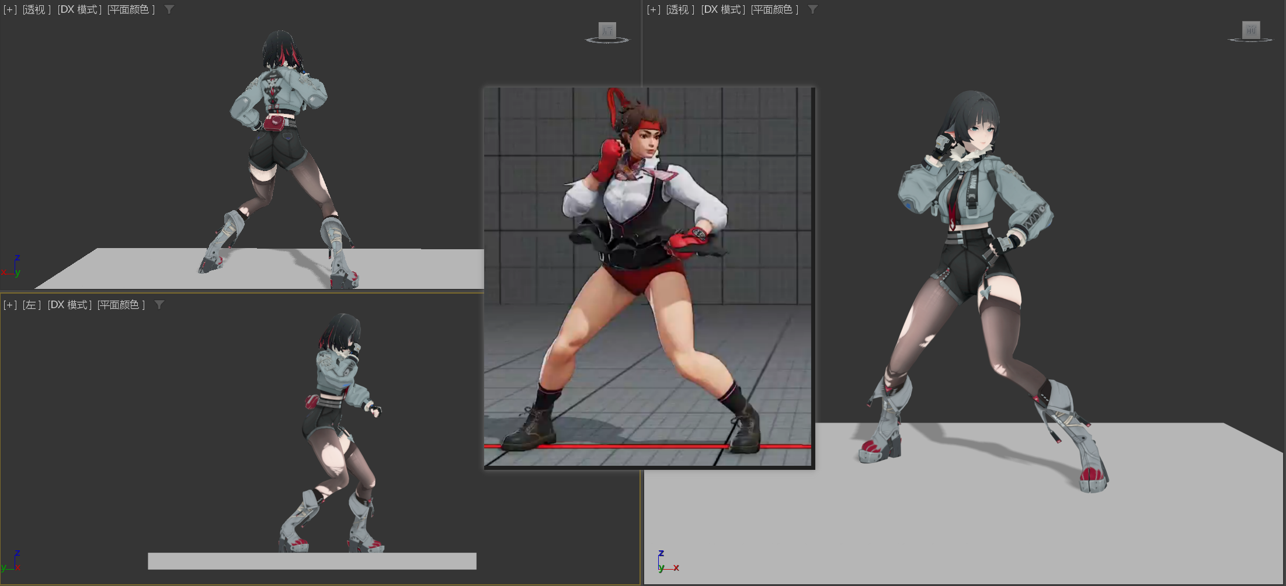Open the 左 view label menu
Viewport: 1286px width, 586px height.
pyautogui.click(x=32, y=305)
